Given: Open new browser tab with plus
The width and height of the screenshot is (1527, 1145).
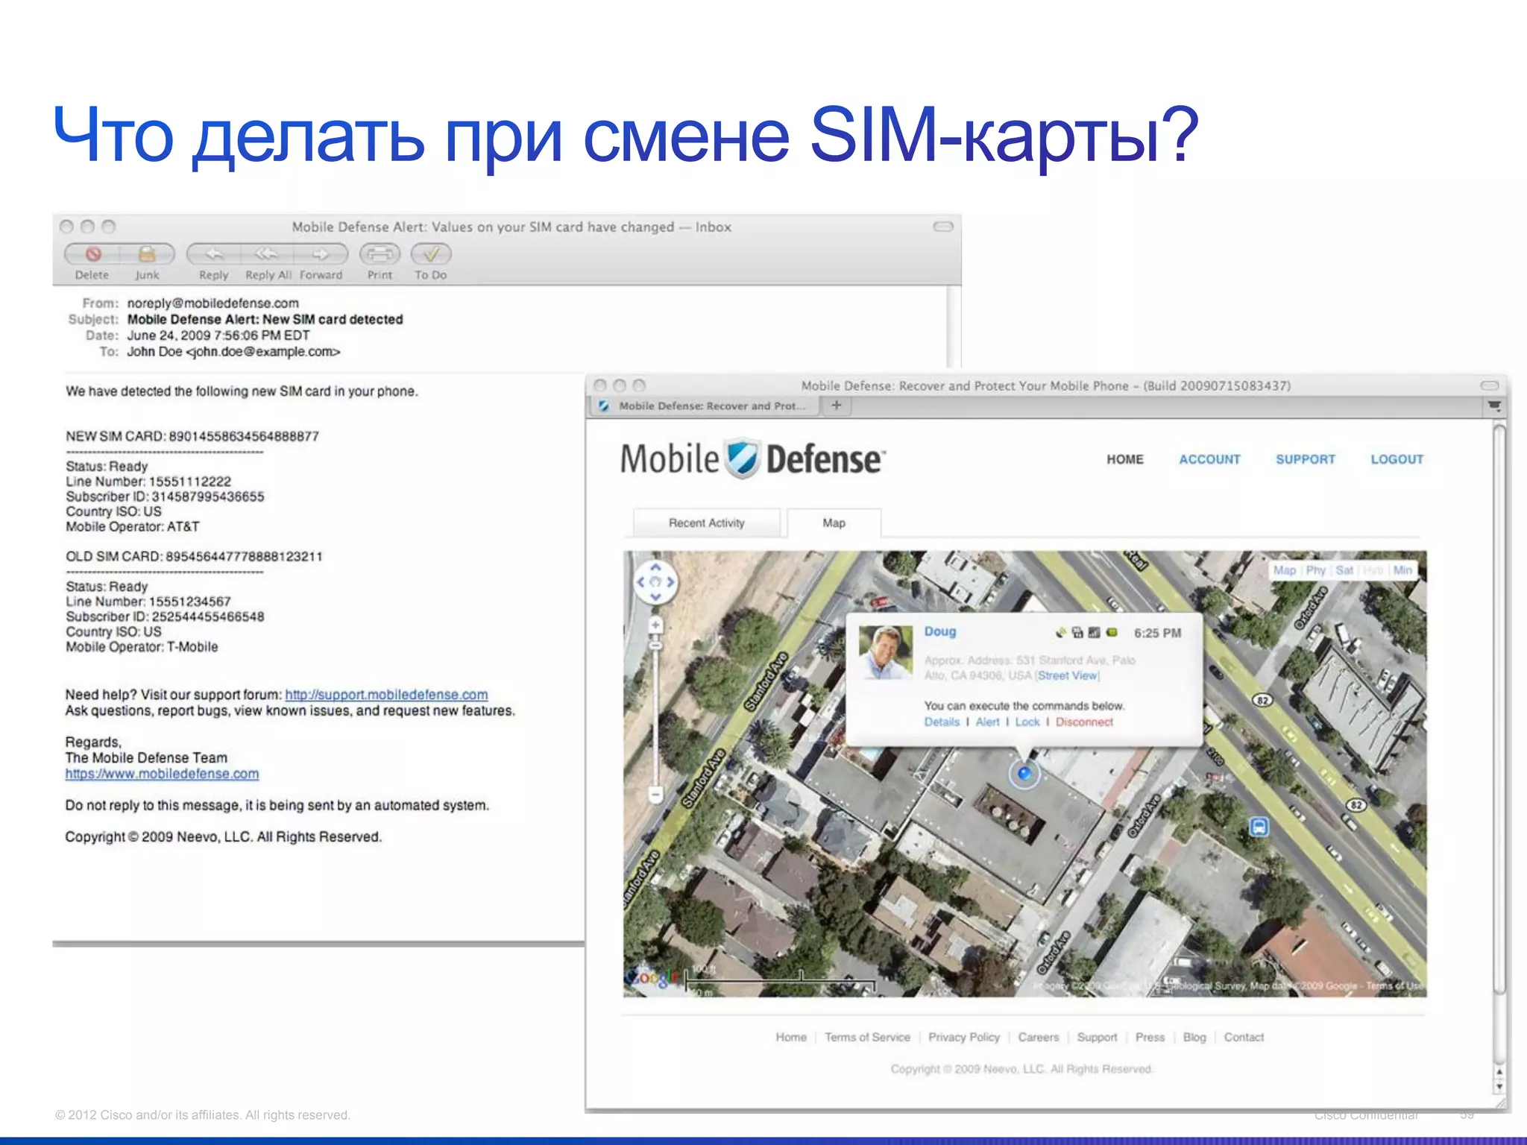Looking at the screenshot, I should coord(837,406).
